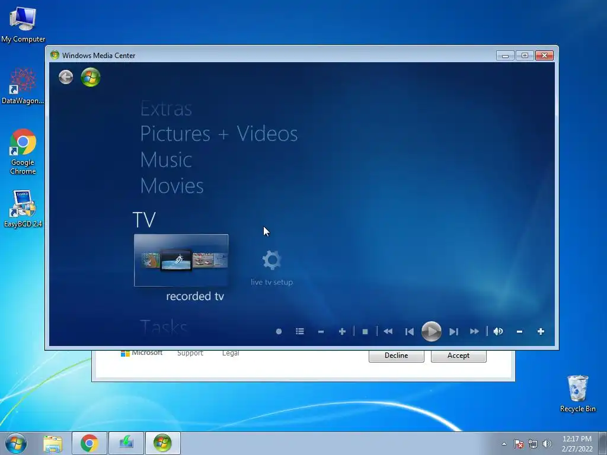Open DataWagon desktop shortcut
This screenshot has height=455, width=607.
point(23,86)
